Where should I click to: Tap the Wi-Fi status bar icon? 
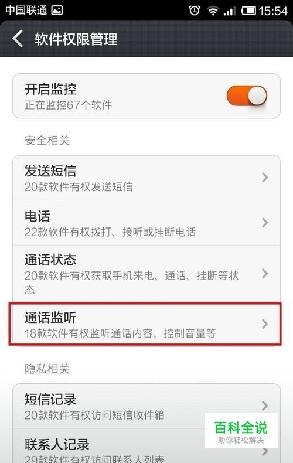(x=213, y=11)
